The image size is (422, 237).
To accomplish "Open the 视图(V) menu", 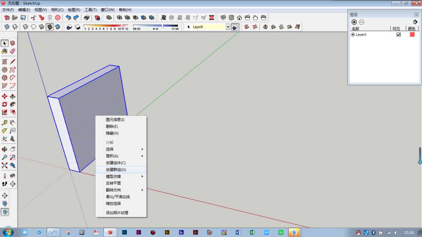I will tap(41, 10).
